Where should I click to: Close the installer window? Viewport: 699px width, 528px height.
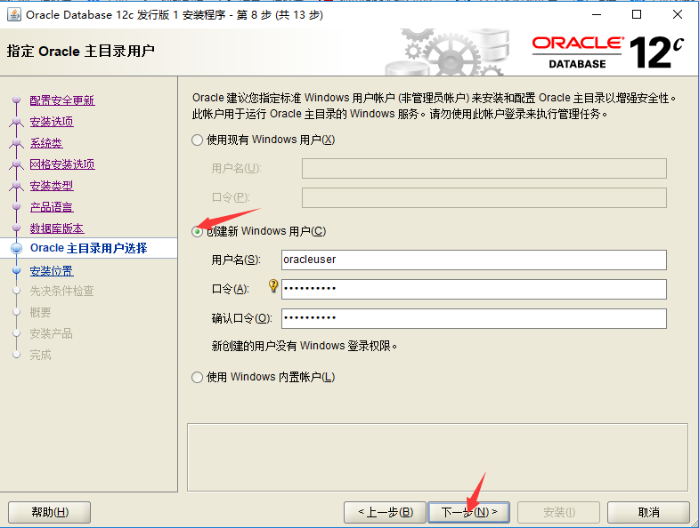(x=677, y=15)
